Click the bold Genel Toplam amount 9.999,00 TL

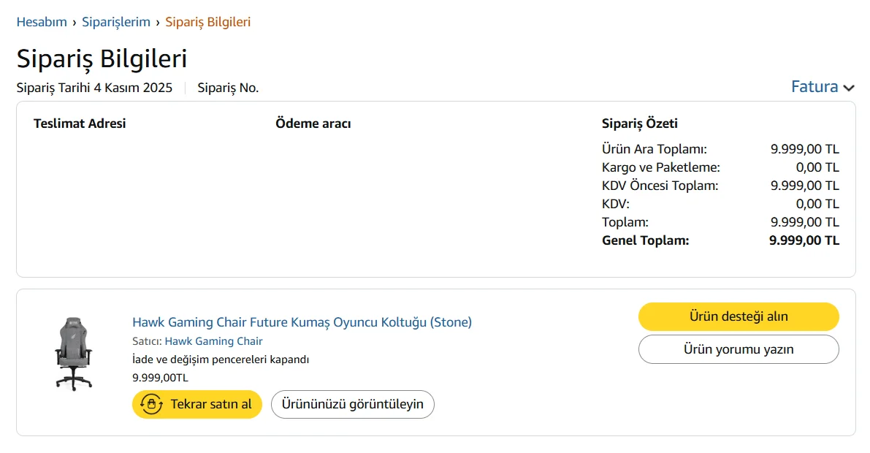[804, 240]
